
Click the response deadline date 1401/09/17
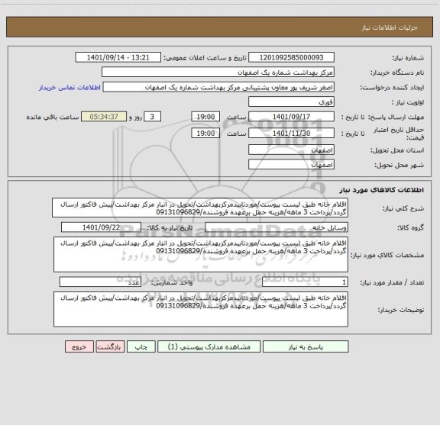tap(291, 117)
